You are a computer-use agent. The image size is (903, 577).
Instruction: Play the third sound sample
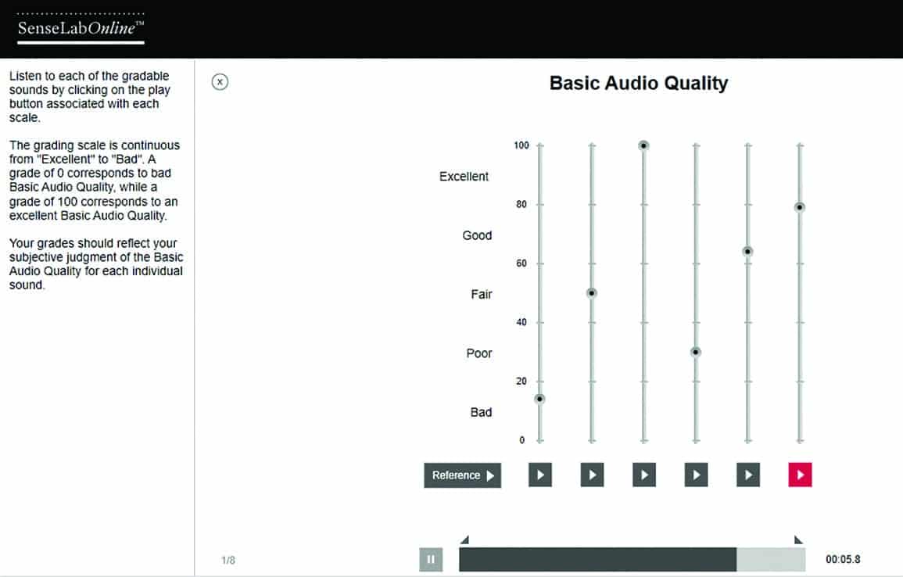[x=643, y=474]
